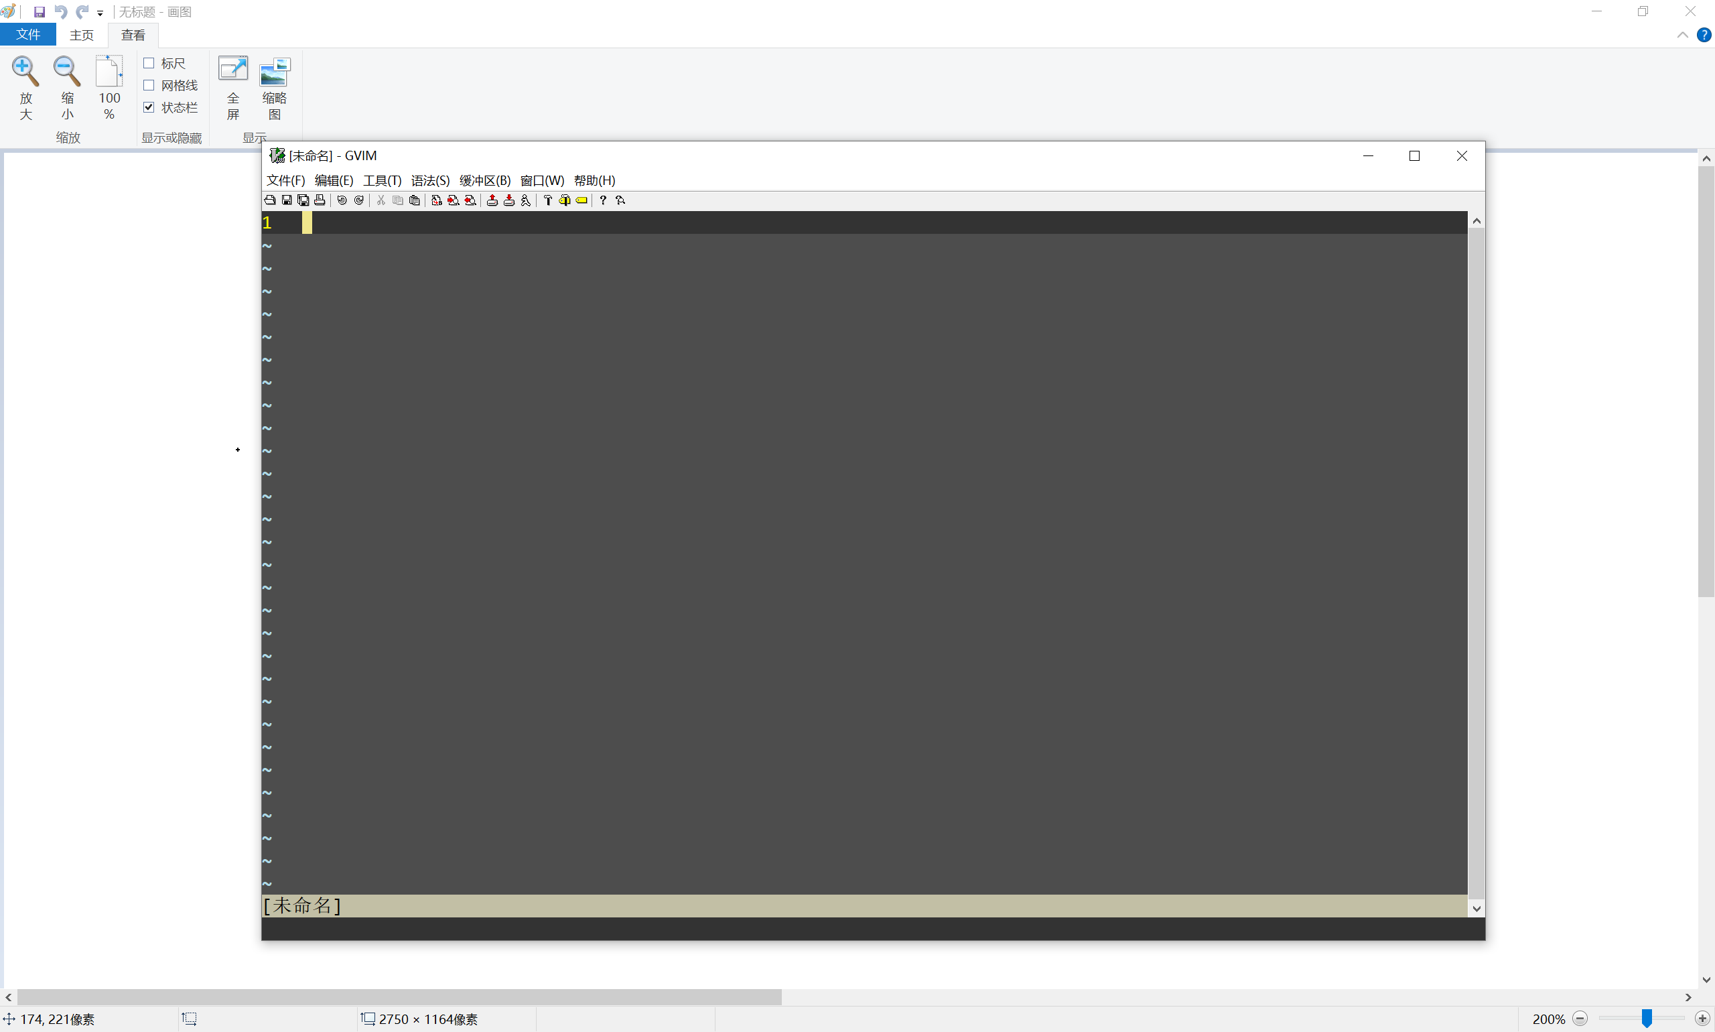Image resolution: width=1715 pixels, height=1032 pixels.
Task: Open the Quick Access Toolbar customize dropdown arrow
Action: point(100,13)
